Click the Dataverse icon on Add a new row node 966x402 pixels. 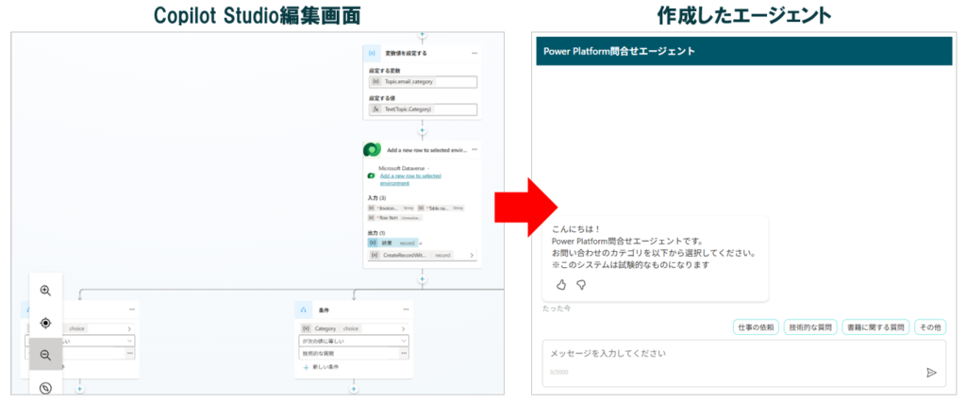pyautogui.click(x=372, y=150)
